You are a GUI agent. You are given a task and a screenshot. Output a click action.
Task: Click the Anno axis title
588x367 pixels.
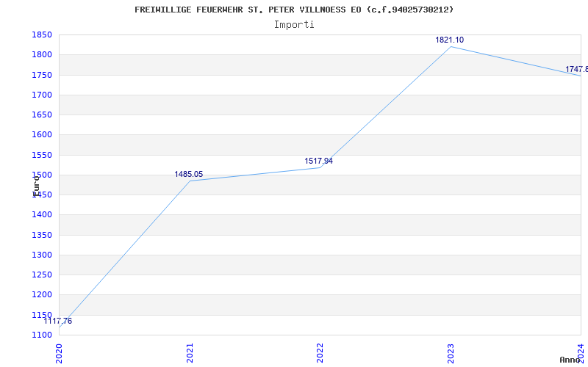[570, 360]
